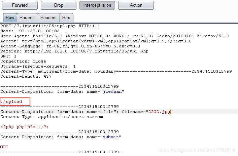Click the Content-Length: 437 line

(x=25, y=76)
